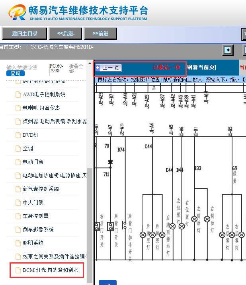The height and width of the screenshot is (285, 246).
Task: Click the left arrow icon on 上一页 button
Action: [x=98, y=68]
